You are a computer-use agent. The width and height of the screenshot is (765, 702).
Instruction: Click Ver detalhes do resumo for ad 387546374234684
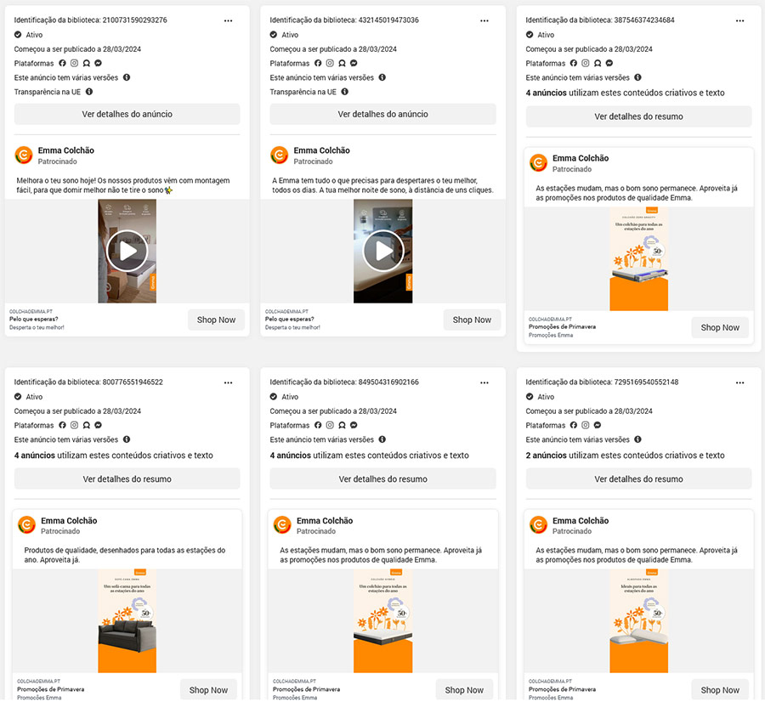click(x=638, y=116)
